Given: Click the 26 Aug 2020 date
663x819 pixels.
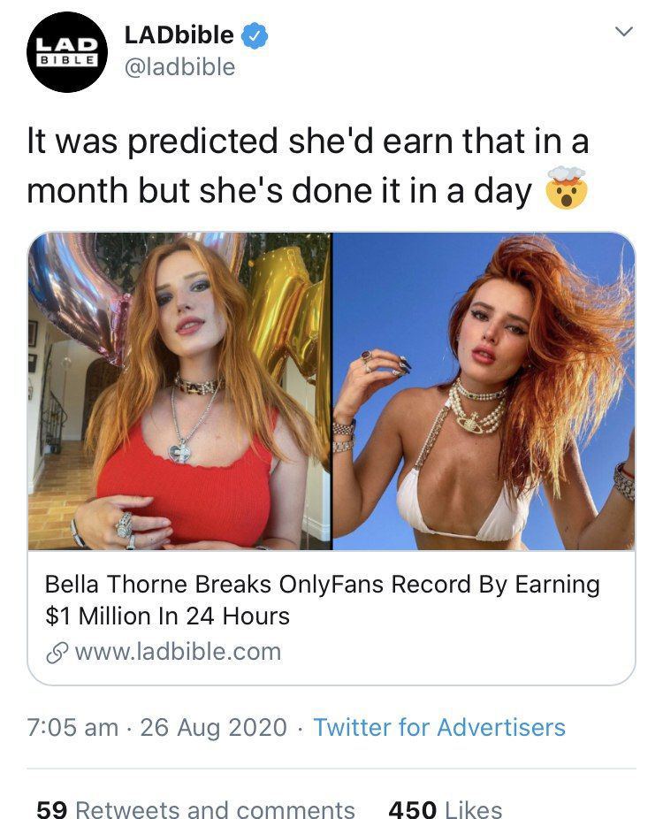Looking at the screenshot, I should tap(214, 728).
